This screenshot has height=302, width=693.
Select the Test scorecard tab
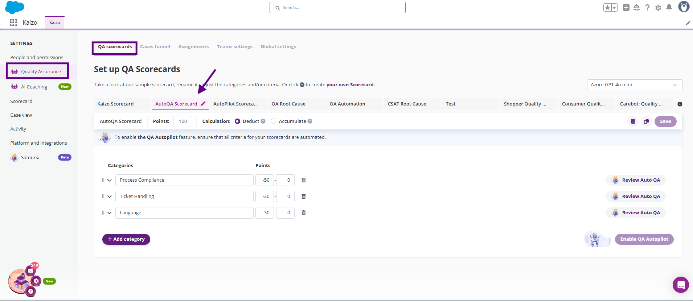470,104
